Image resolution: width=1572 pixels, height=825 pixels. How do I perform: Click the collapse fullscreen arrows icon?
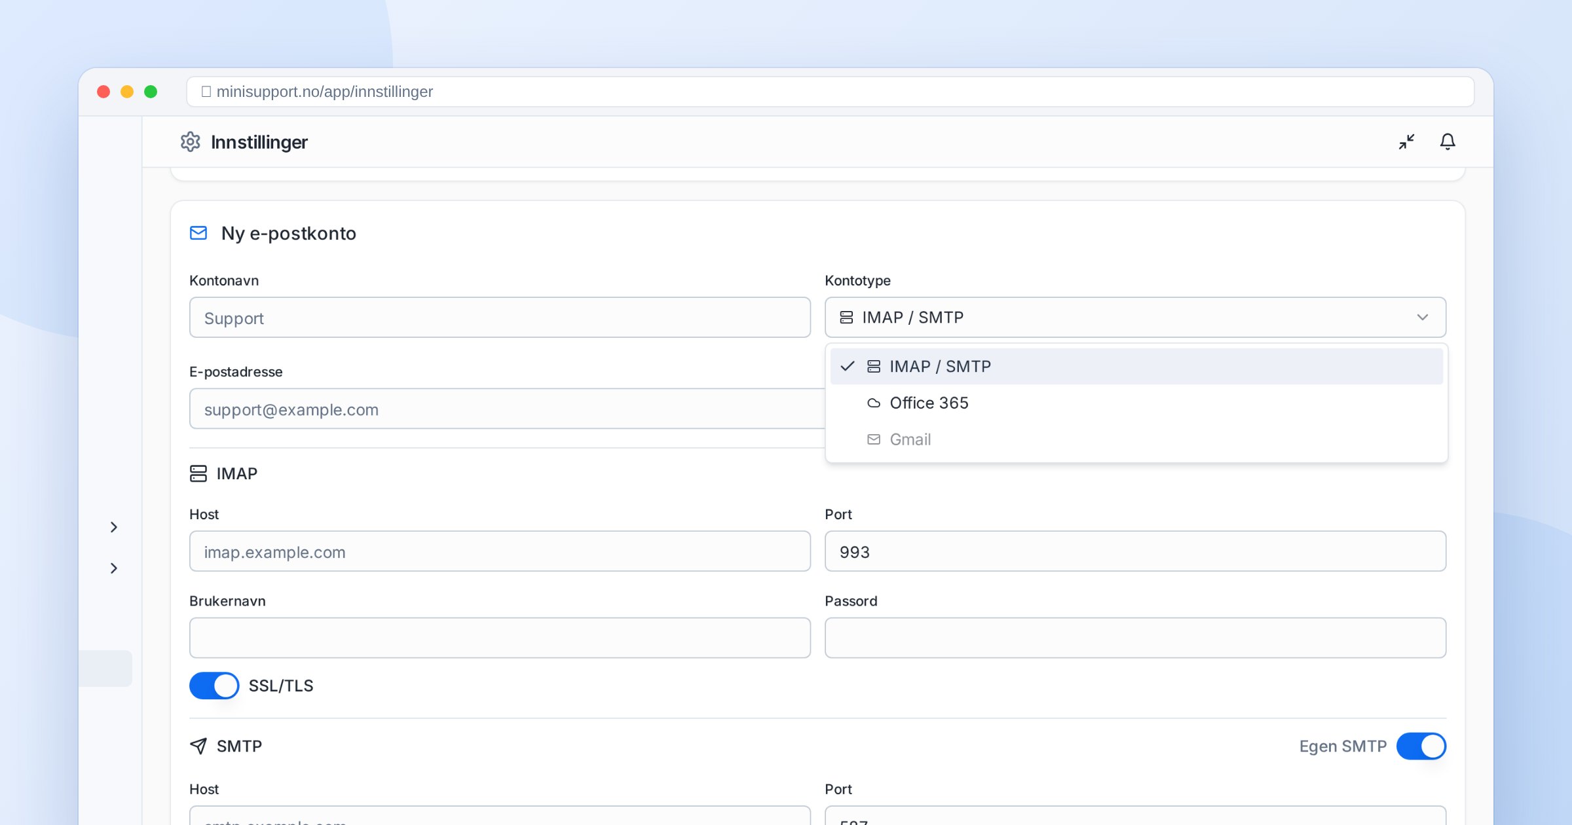[1406, 142]
